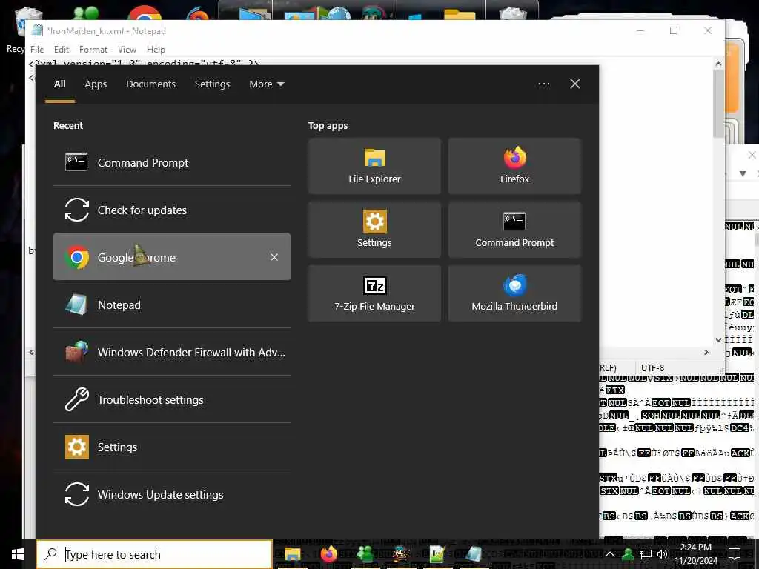This screenshot has width=759, height=569.
Task: Close the search panel
Action: coord(575,84)
